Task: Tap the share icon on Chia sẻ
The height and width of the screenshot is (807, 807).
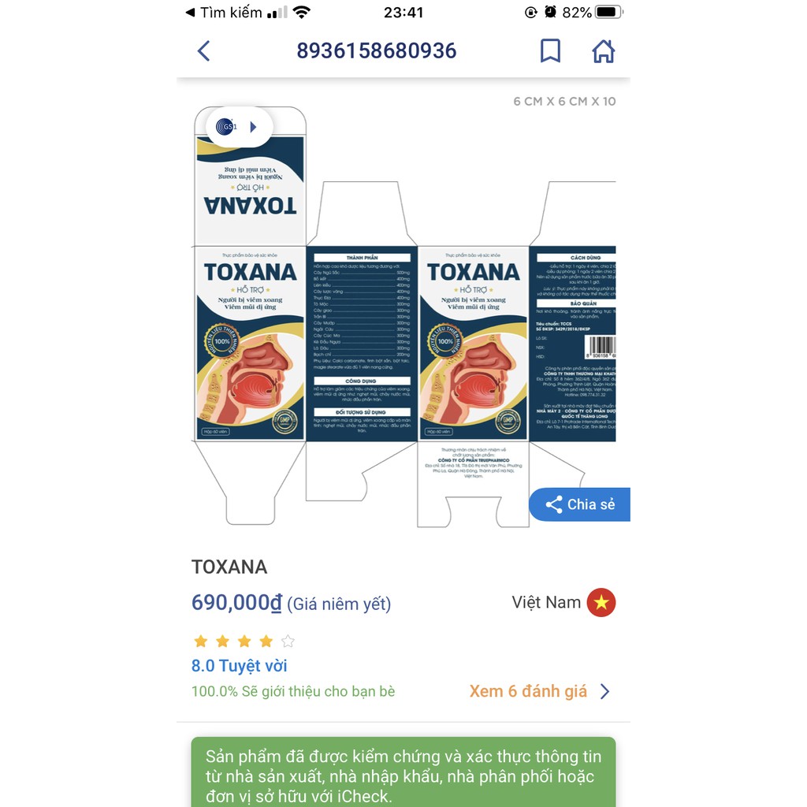Action: (554, 505)
